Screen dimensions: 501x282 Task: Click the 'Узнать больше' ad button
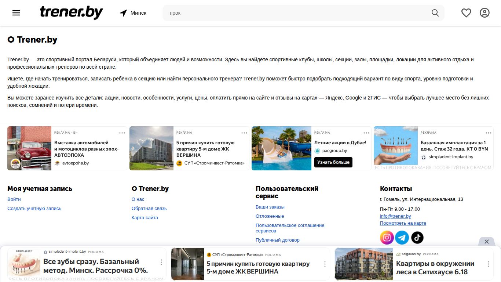click(x=333, y=162)
